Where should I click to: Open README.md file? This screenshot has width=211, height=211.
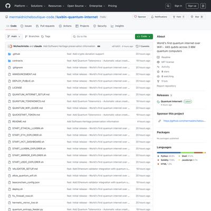[19, 121]
